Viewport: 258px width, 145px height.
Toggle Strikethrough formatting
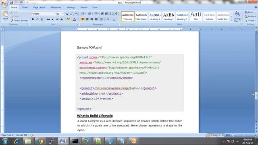click(48, 19)
